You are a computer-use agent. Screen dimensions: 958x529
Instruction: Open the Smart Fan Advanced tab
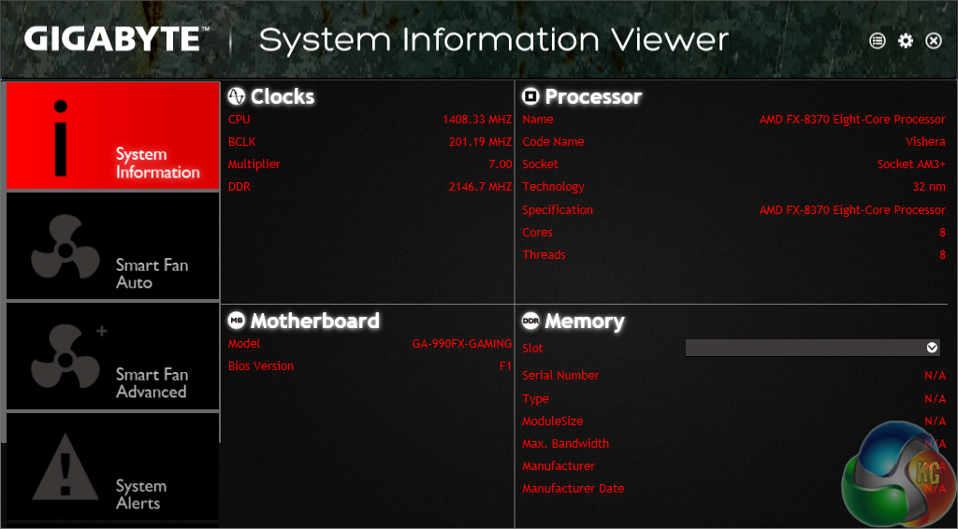click(113, 356)
